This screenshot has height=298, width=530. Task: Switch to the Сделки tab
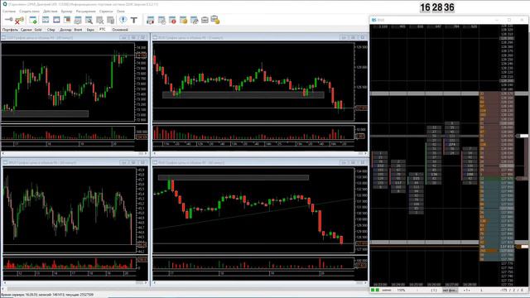[26, 30]
